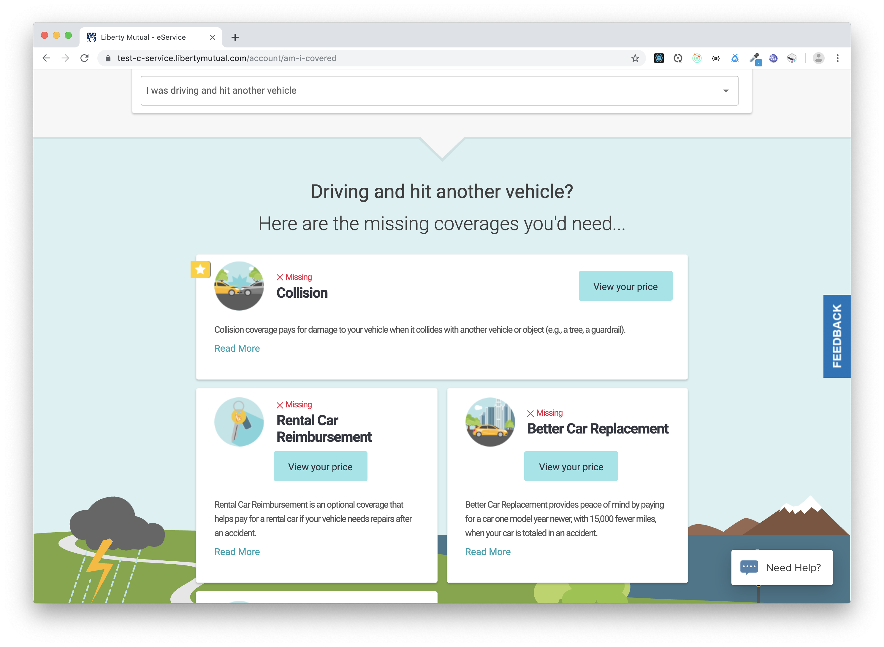Click the green circular extension icon
884x647 pixels.
697,58
